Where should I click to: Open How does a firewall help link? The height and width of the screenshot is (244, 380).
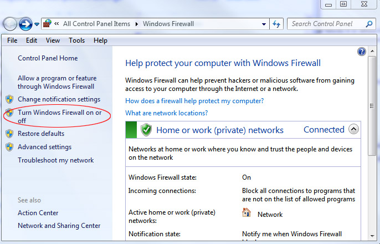click(194, 101)
